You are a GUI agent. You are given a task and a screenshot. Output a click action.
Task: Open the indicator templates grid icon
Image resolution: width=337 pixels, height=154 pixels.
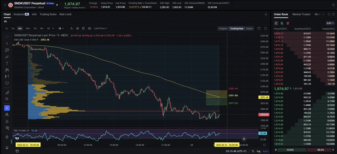point(83,28)
